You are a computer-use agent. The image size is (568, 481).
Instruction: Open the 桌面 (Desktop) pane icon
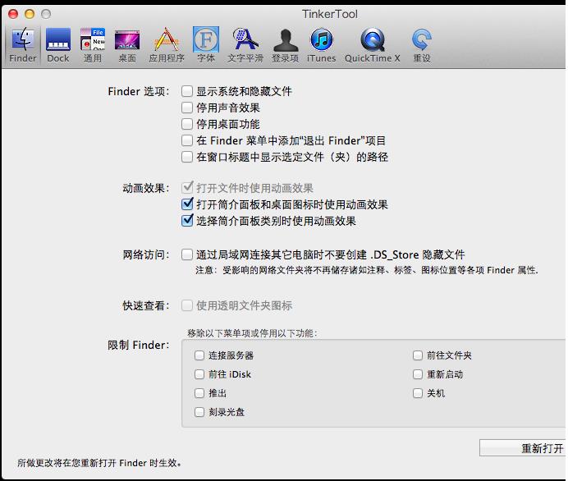(x=127, y=45)
